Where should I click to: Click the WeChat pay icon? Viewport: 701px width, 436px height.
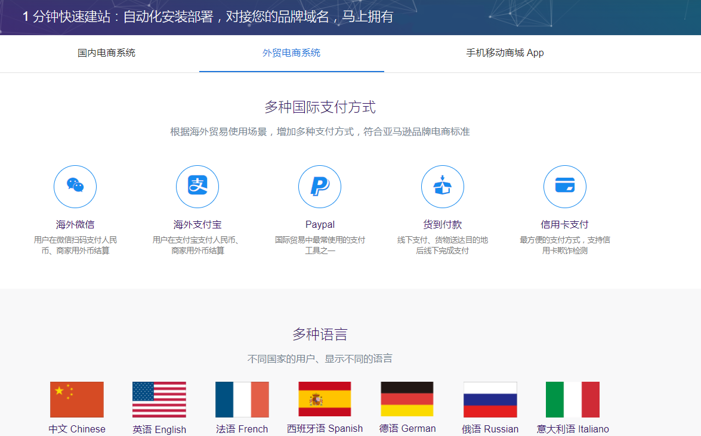(75, 187)
